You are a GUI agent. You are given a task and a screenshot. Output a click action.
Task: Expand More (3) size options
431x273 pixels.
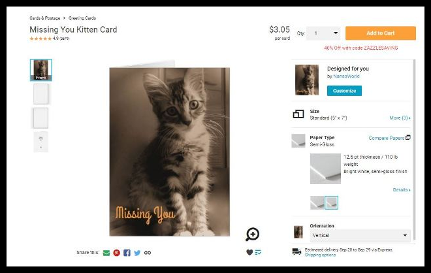click(400, 118)
